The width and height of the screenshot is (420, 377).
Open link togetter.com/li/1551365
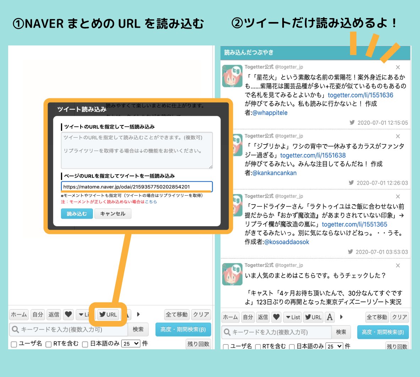point(354,224)
